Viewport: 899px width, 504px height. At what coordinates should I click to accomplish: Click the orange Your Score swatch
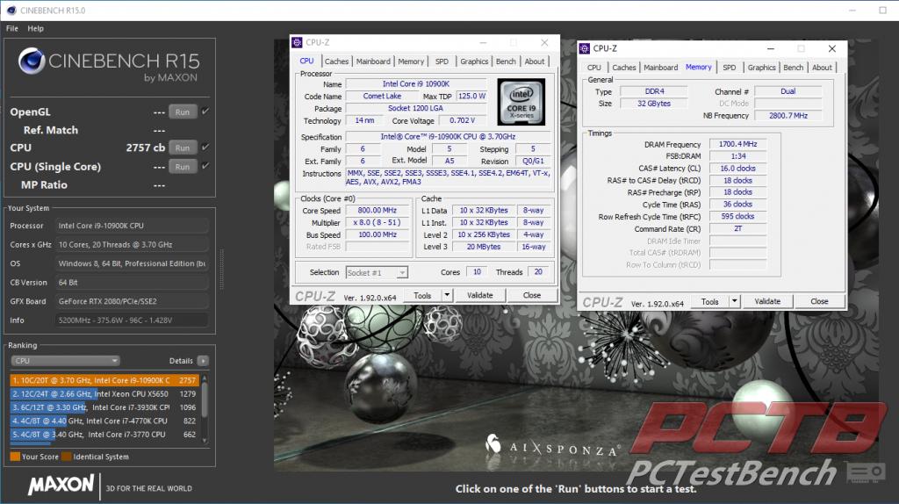tap(15, 457)
